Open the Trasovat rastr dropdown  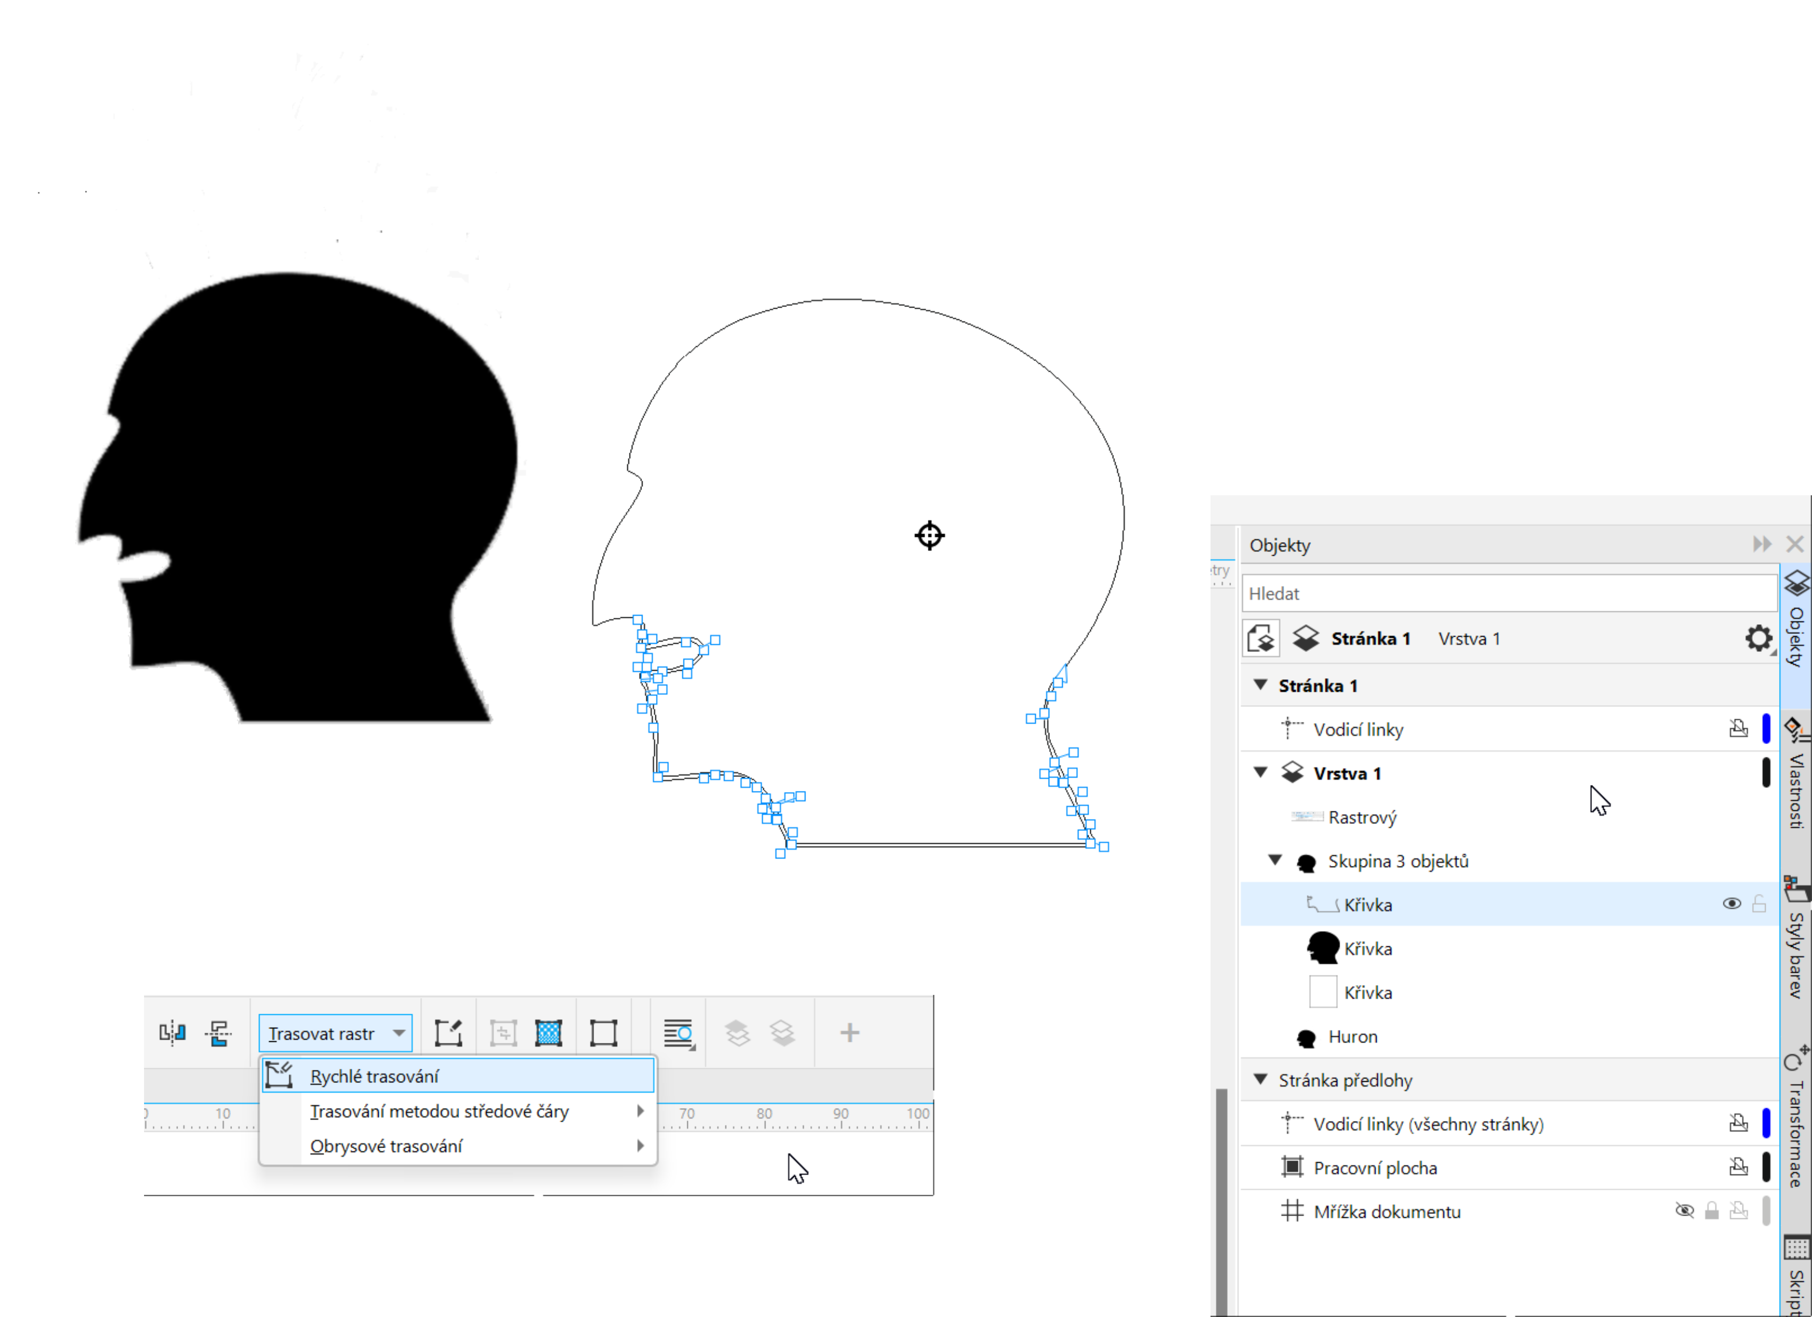point(336,1033)
